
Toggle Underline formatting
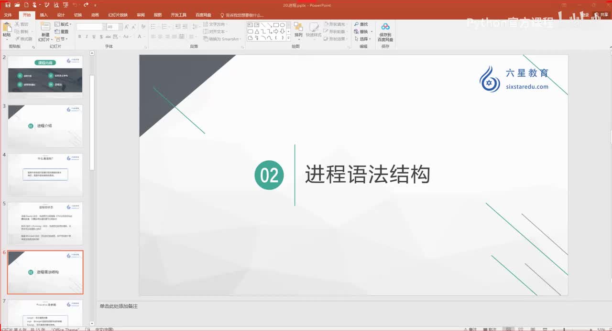coord(94,37)
